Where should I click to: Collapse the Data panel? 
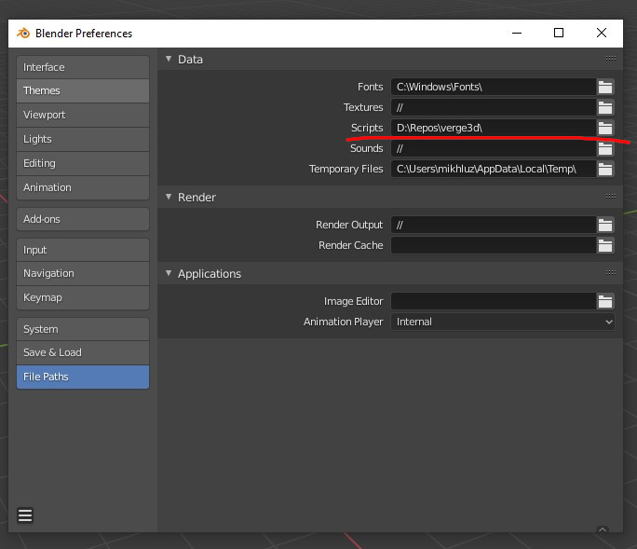169,59
